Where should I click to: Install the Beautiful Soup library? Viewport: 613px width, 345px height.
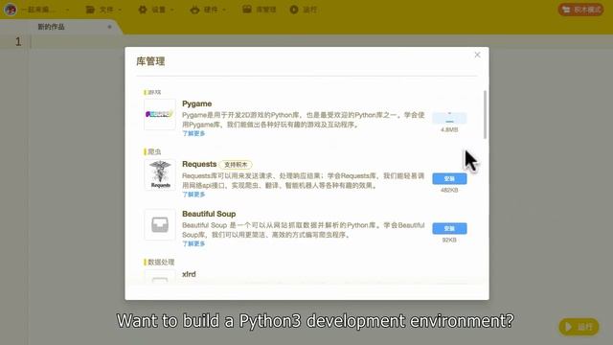pyautogui.click(x=449, y=228)
